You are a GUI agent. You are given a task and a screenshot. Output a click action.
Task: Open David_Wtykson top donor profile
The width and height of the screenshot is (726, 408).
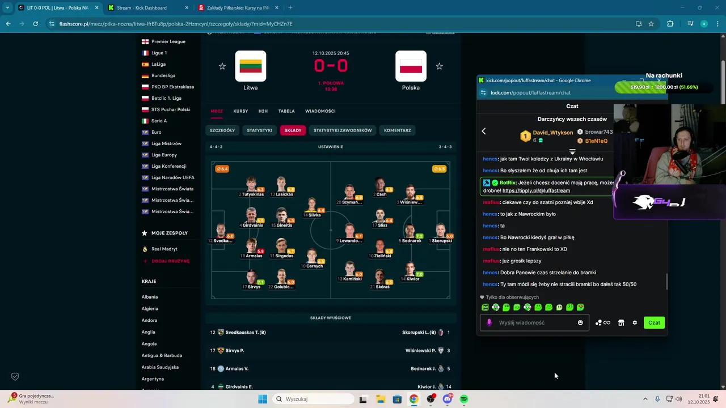(553, 133)
